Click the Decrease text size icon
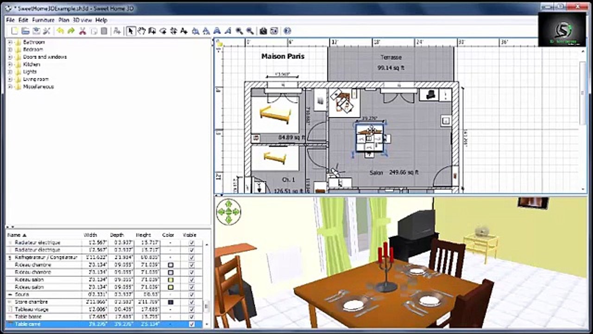The width and height of the screenshot is (593, 334). point(206,31)
